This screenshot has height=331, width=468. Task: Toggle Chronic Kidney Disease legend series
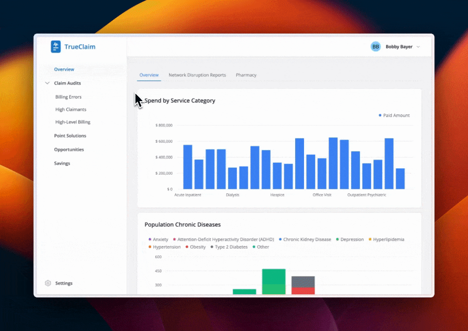coord(305,239)
